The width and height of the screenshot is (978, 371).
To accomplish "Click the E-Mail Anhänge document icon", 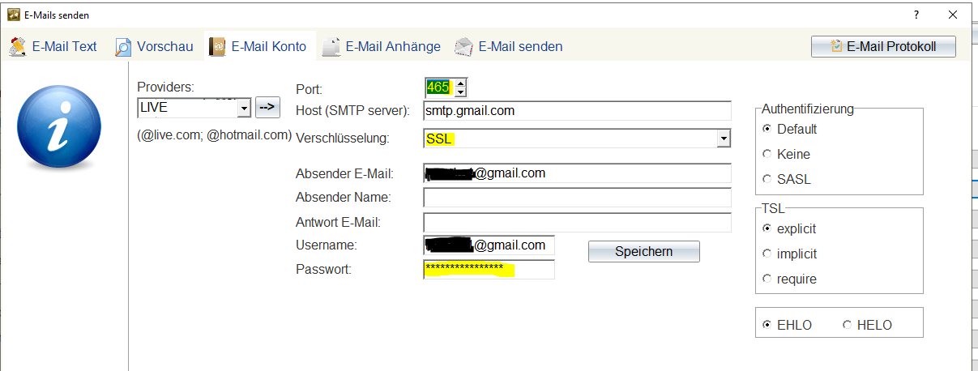I will pos(330,47).
